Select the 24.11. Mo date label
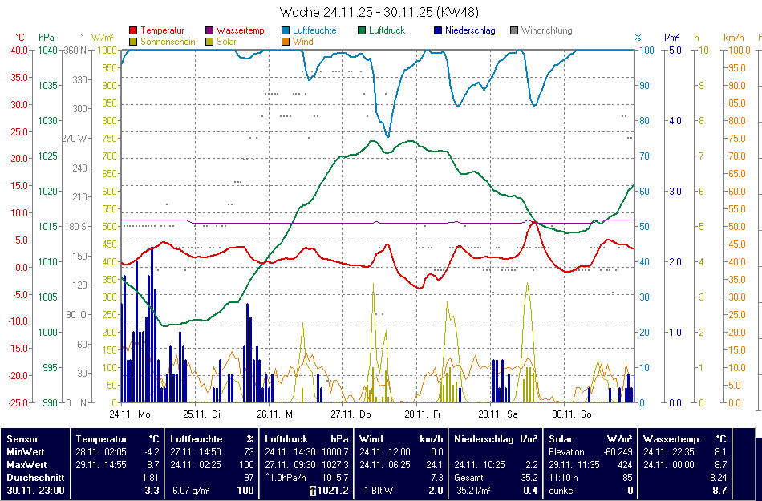Screen dimensions: 762x501 point(130,414)
